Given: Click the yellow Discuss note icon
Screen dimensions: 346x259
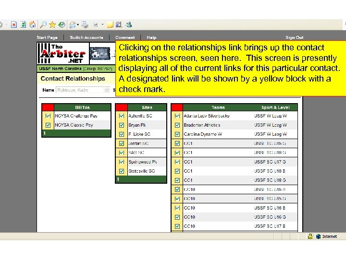Looking at the screenshot, I should pos(110,24).
